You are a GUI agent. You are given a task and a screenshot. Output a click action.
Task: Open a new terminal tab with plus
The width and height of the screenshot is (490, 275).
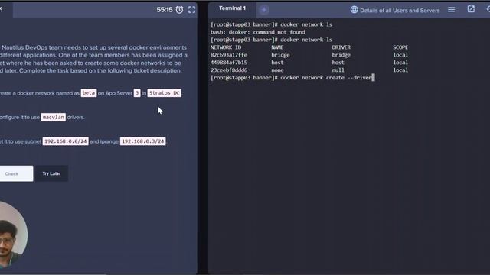[x=263, y=10]
